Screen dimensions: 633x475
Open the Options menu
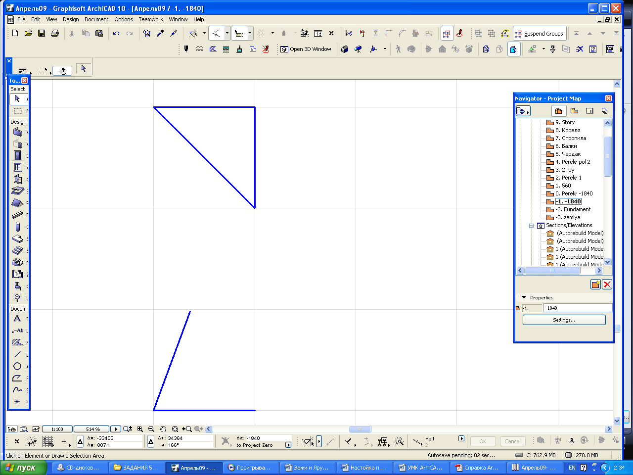[x=124, y=19]
